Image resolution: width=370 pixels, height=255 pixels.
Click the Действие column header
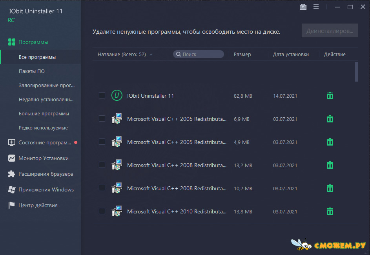coord(335,54)
